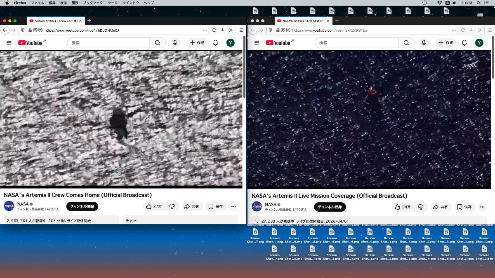The height and width of the screenshot is (278, 495).
Task: Open ブックマーク menu in menu bar
Action: 93,2
